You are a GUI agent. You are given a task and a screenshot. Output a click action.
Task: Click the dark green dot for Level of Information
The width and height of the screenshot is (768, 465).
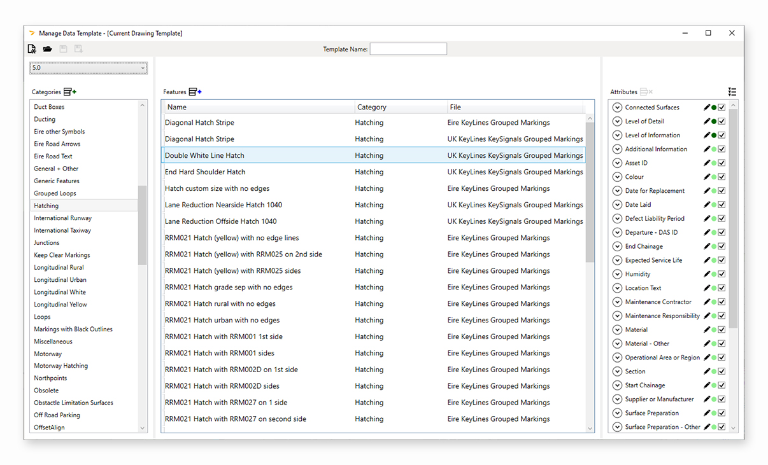[x=714, y=135]
